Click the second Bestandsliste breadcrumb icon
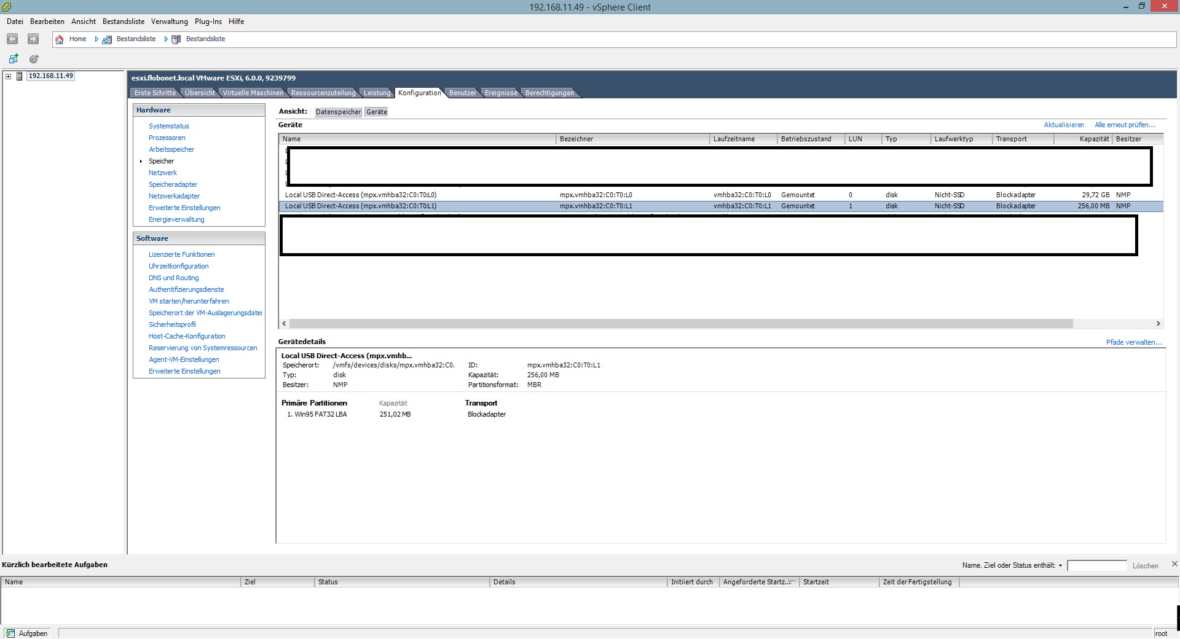 click(176, 39)
